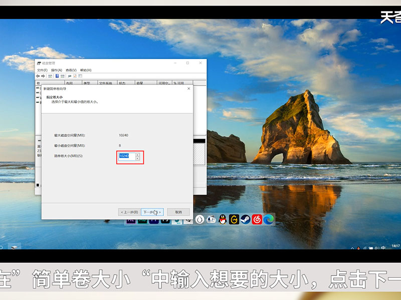Click the 上一步(B) back button
The height and width of the screenshot is (300, 401).
point(129,212)
